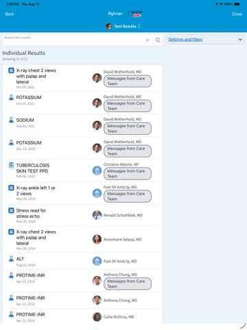Open the Test Results menu dots

(x=139, y=26)
